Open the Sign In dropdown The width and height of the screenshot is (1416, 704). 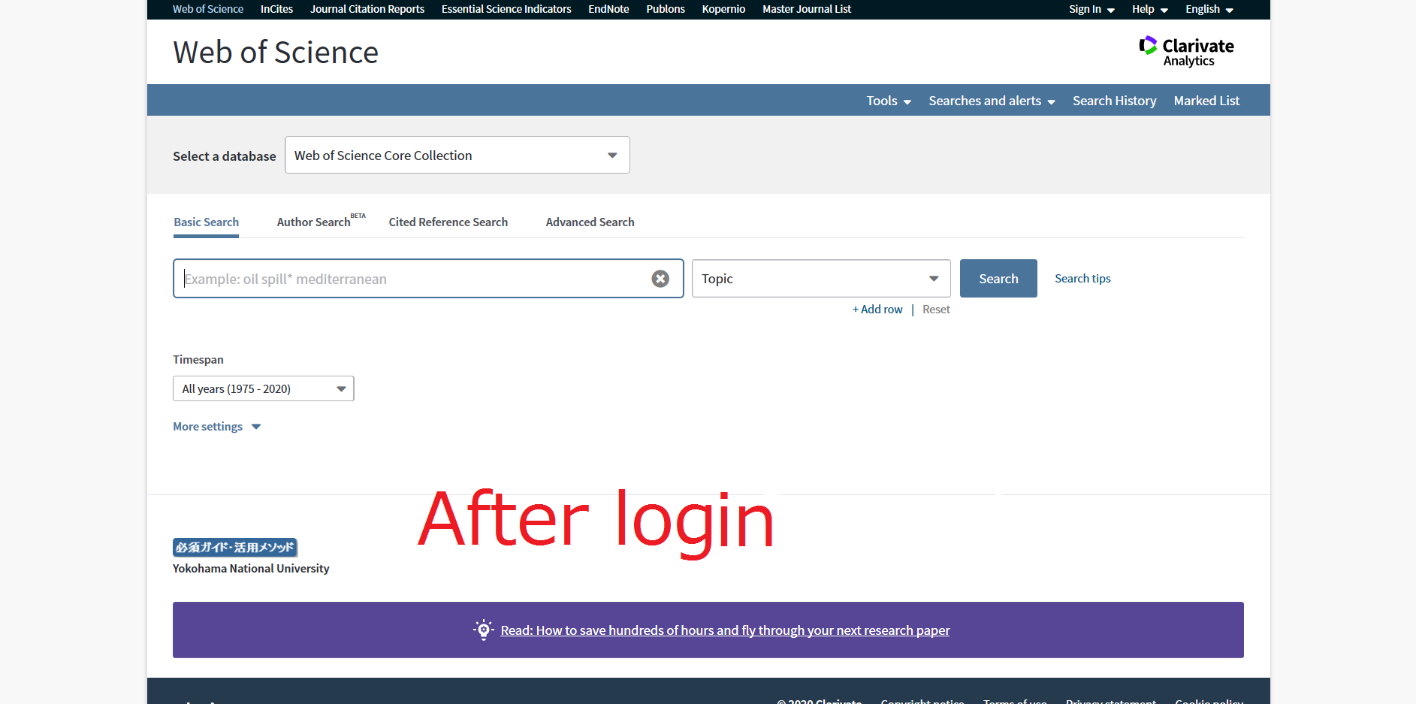click(1091, 9)
